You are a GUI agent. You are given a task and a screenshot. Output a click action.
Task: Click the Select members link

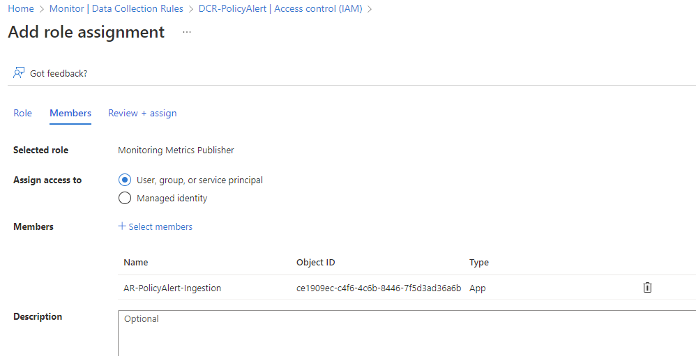[160, 226]
